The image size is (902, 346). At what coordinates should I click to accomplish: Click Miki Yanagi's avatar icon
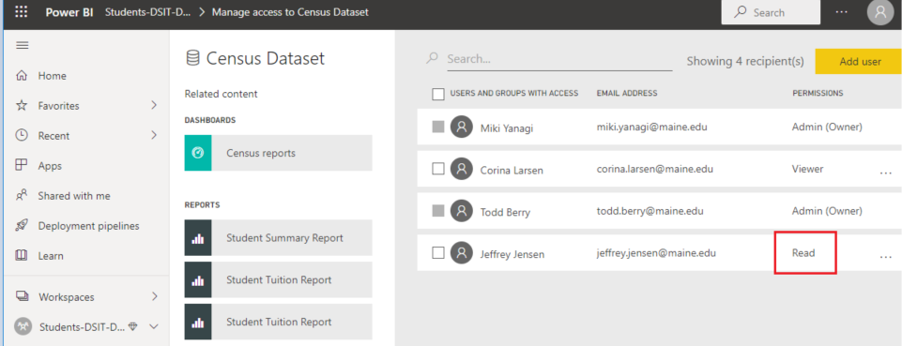[x=461, y=127]
